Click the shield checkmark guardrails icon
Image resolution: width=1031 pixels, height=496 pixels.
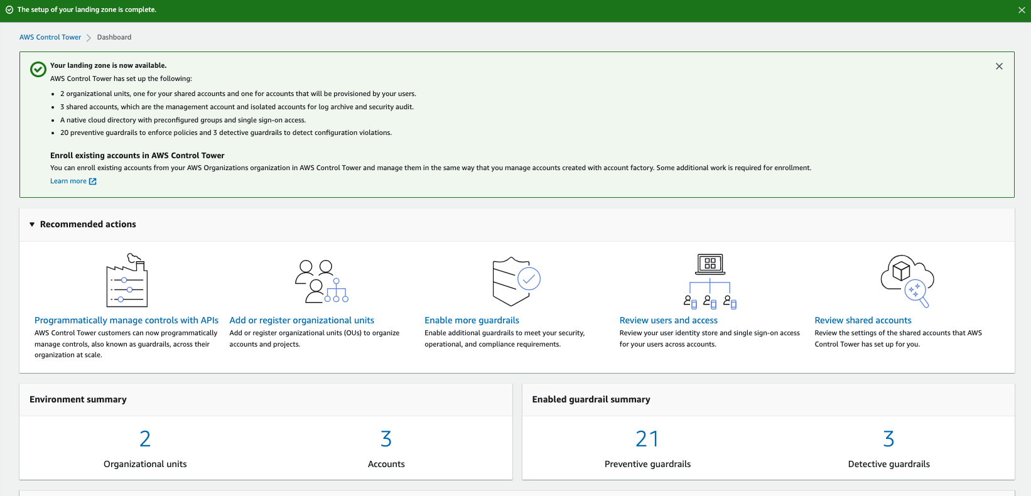tap(517, 281)
